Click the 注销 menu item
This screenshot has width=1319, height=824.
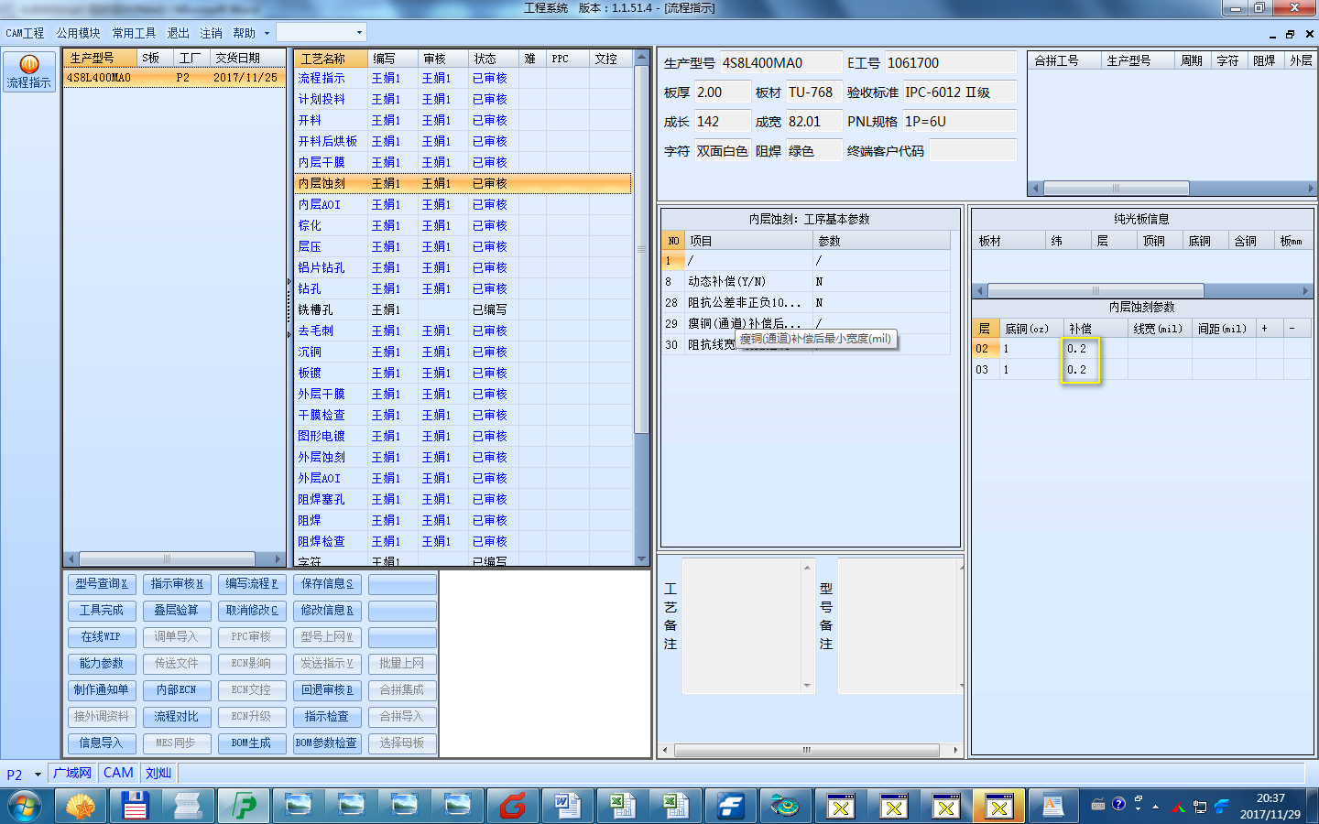(211, 33)
